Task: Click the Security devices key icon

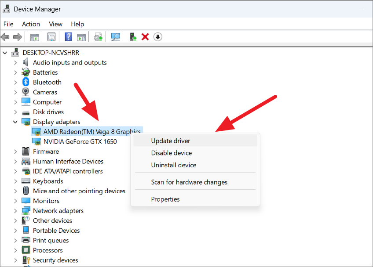Action: tap(26, 260)
